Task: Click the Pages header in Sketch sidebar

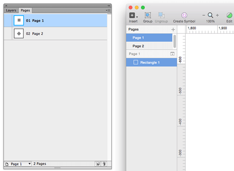Action: pos(133,29)
